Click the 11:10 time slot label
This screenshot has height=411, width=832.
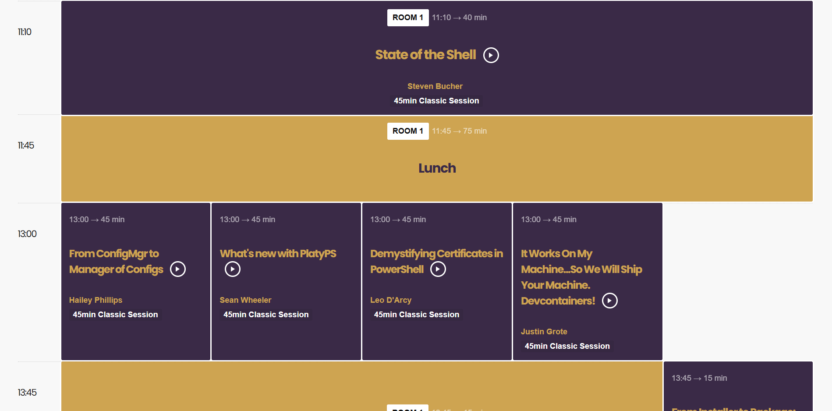tap(25, 32)
